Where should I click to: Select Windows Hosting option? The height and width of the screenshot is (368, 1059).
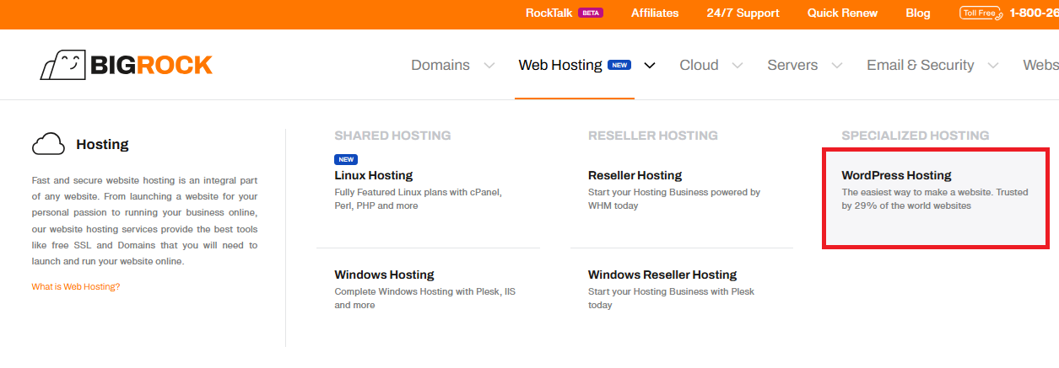384,275
